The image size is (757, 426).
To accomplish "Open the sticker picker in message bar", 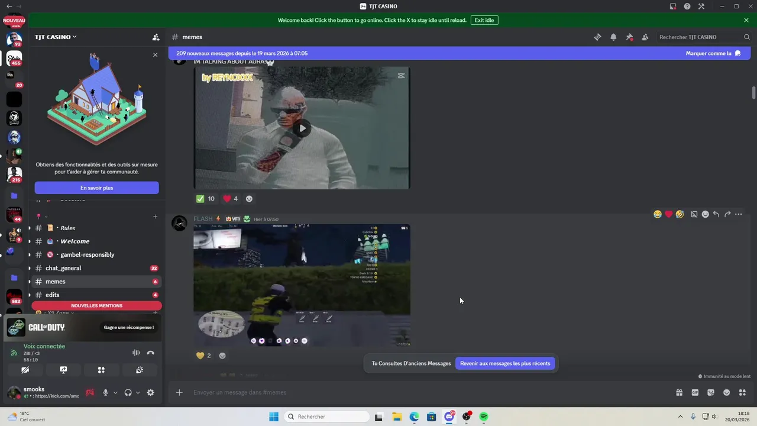I will pyautogui.click(x=711, y=392).
